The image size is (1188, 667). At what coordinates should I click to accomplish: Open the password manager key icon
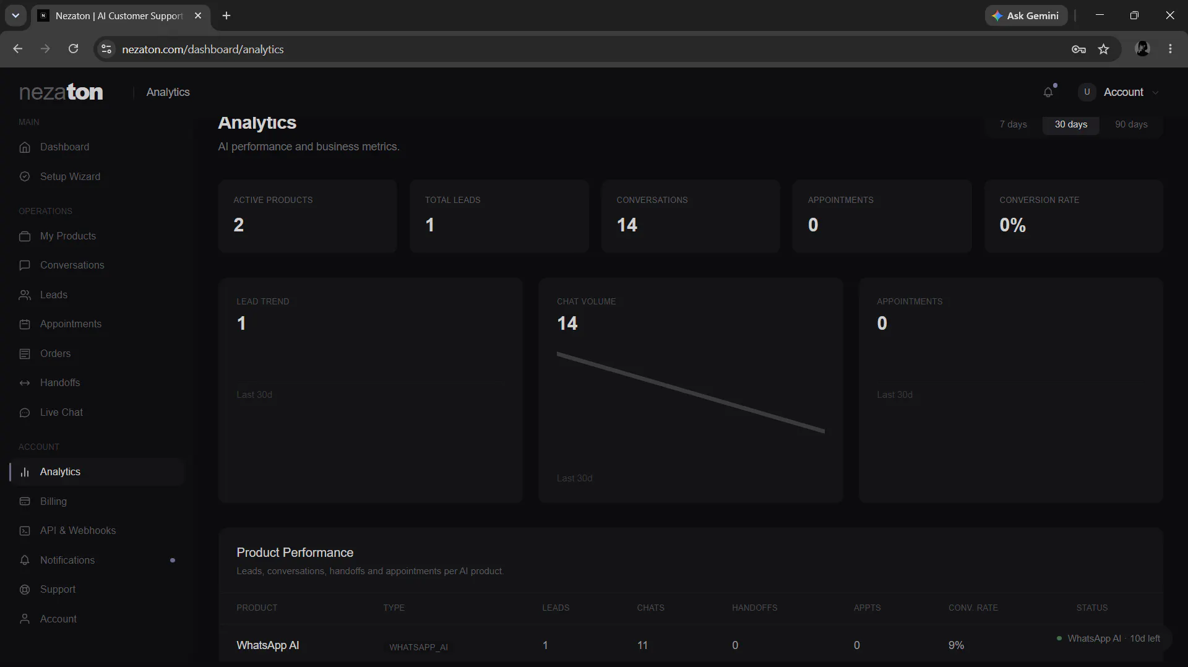[x=1078, y=49]
